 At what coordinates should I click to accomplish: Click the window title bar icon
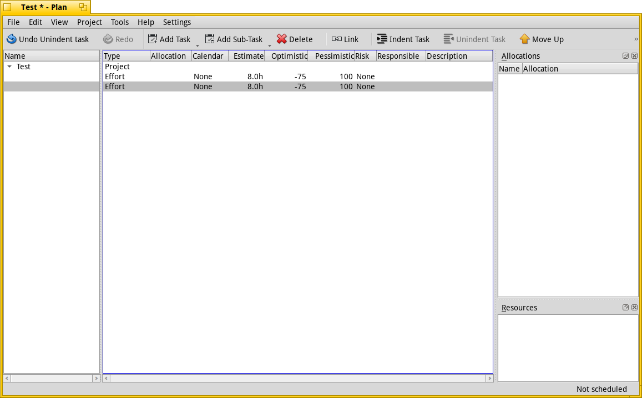(x=7, y=7)
